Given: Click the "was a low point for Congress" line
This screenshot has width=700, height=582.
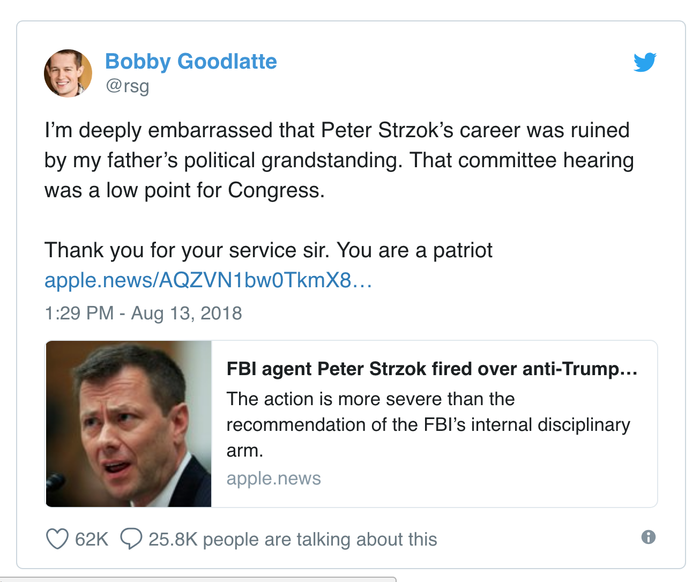Looking at the screenshot, I should pyautogui.click(x=184, y=190).
